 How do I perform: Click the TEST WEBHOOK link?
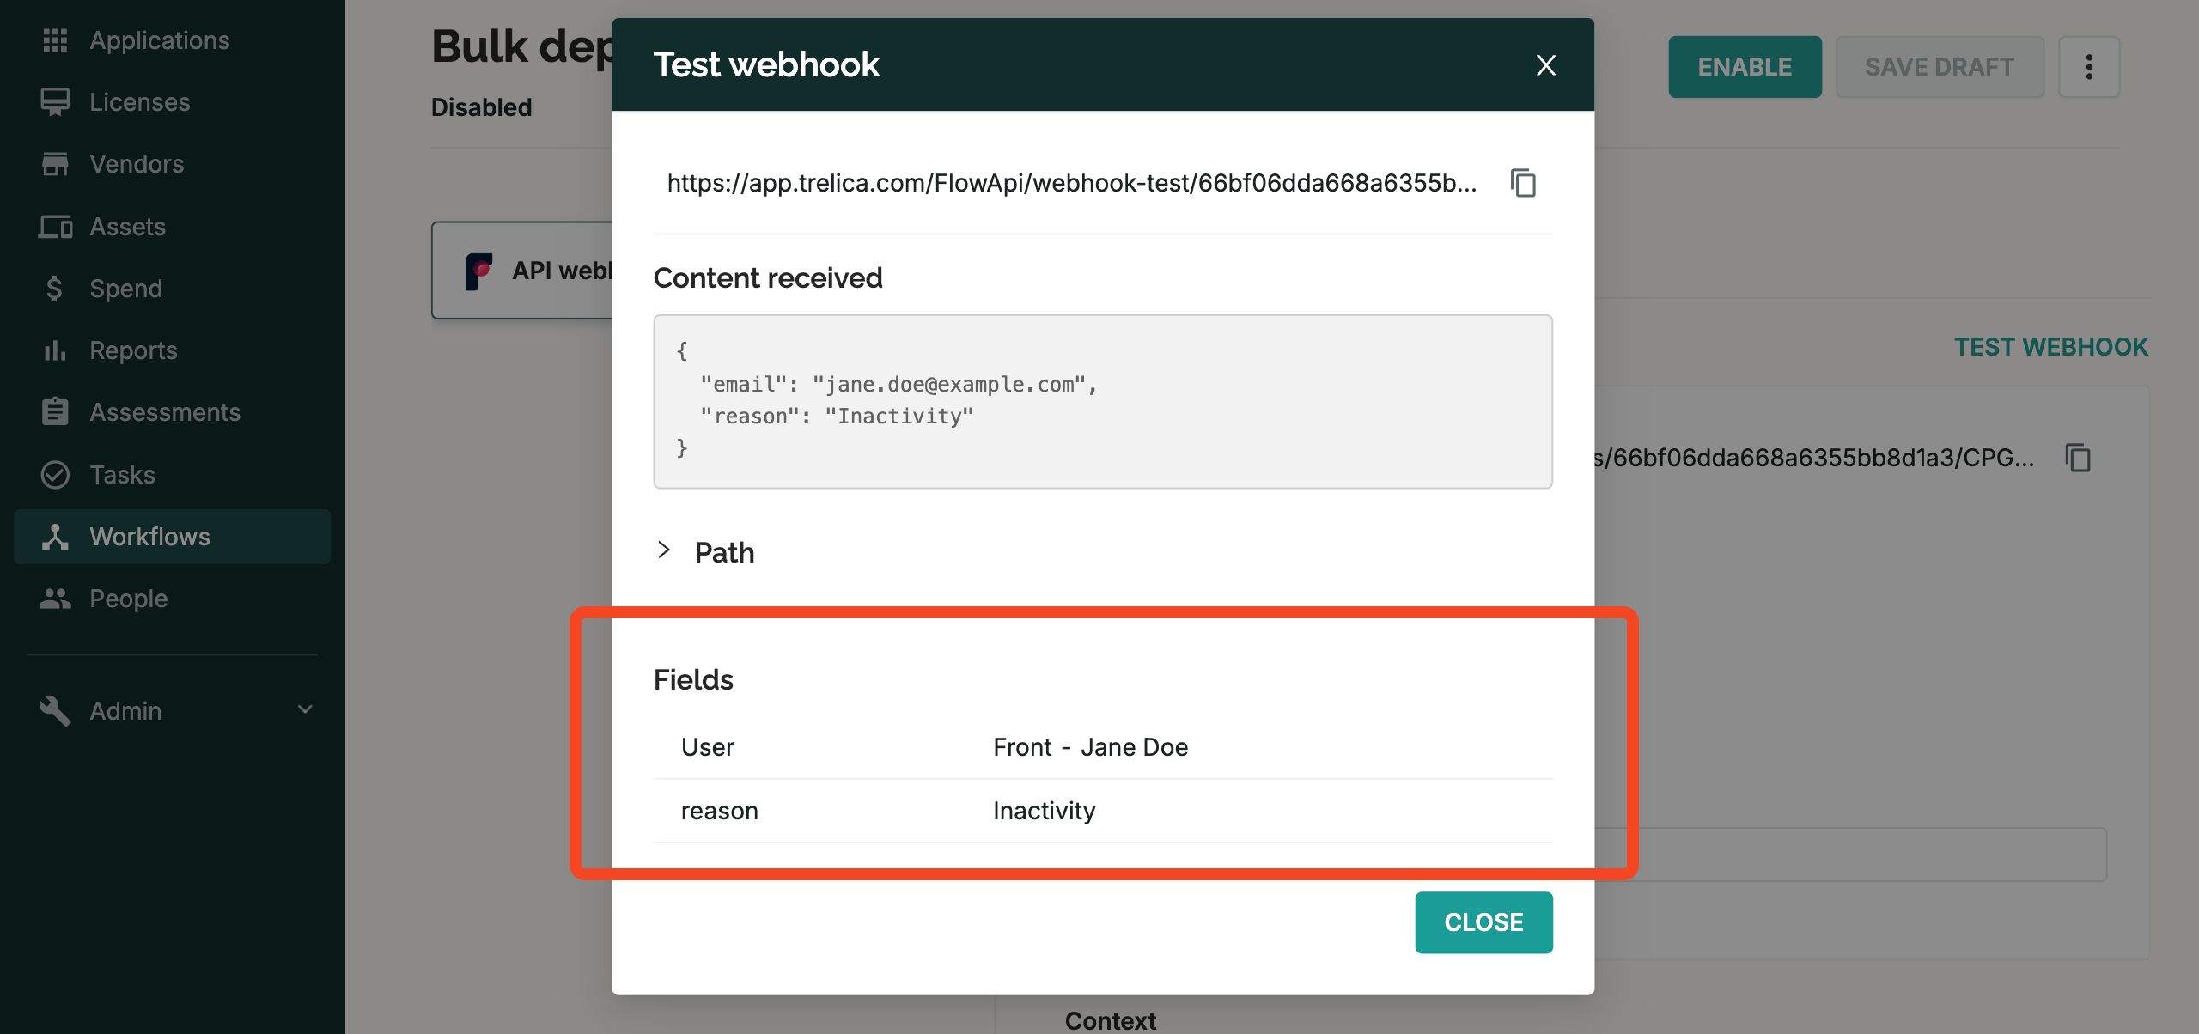point(2050,347)
